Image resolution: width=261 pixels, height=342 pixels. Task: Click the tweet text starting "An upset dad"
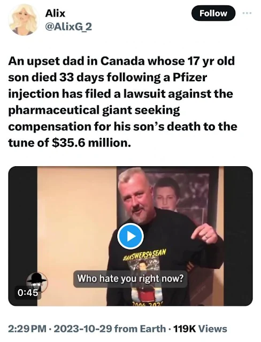[122, 102]
